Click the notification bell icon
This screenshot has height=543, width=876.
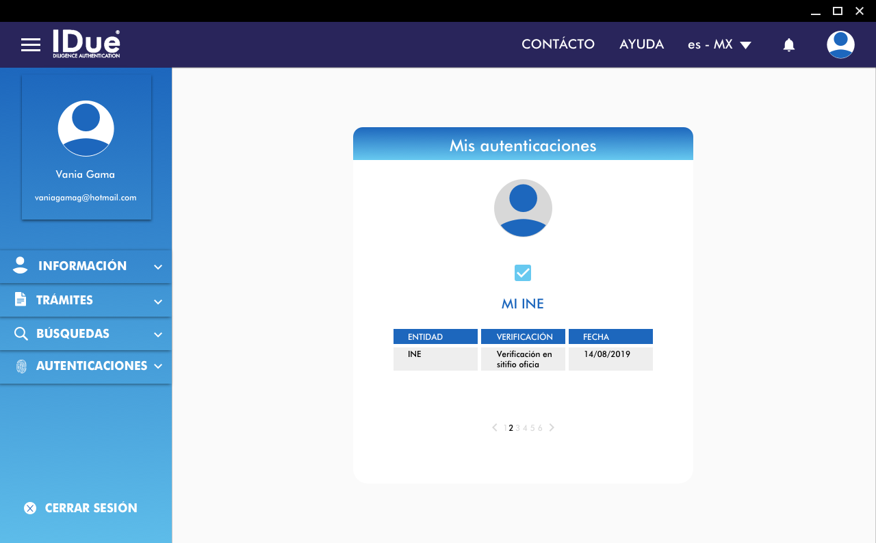[x=789, y=45]
